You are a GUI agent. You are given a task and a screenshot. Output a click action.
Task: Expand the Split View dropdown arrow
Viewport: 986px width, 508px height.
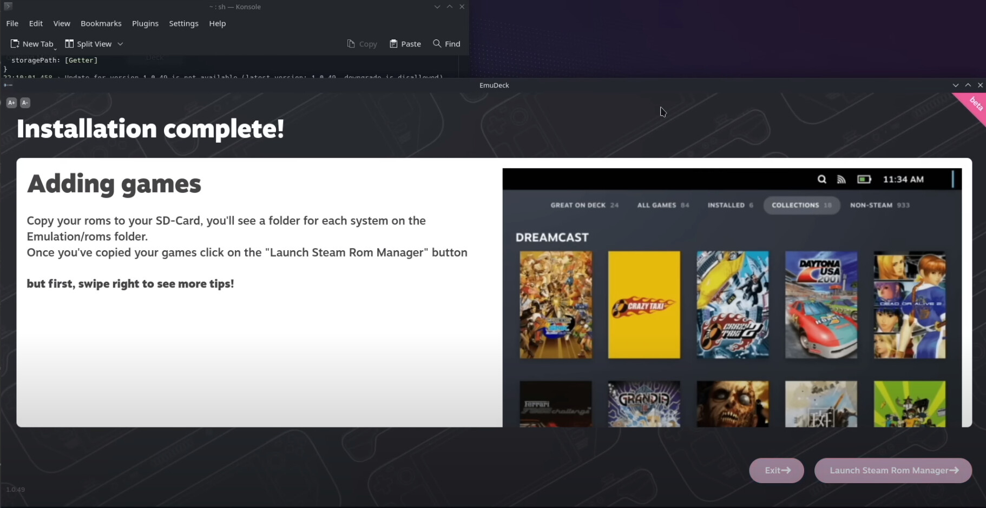[120, 44]
